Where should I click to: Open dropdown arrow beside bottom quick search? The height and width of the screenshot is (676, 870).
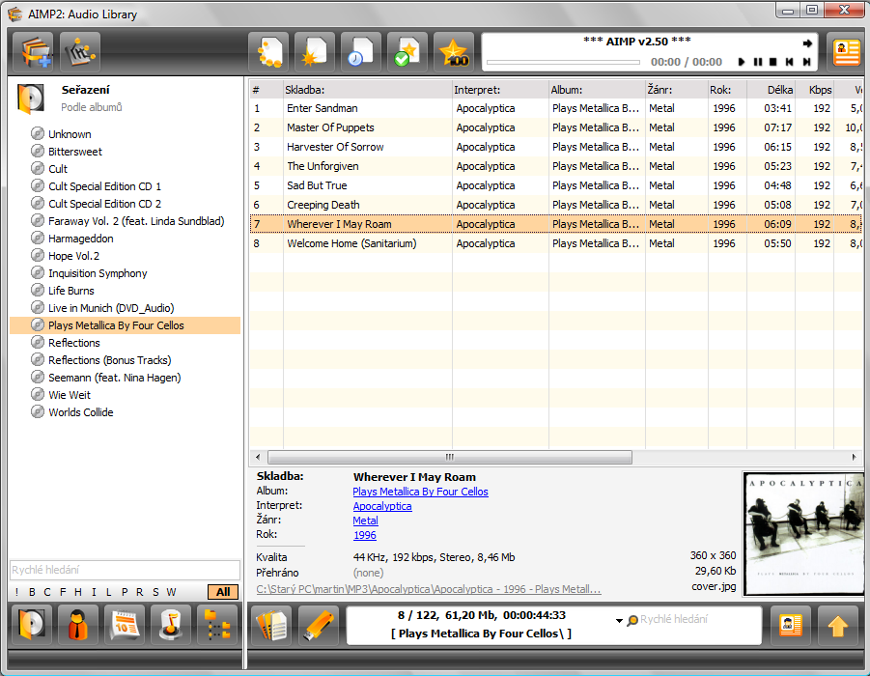[619, 621]
